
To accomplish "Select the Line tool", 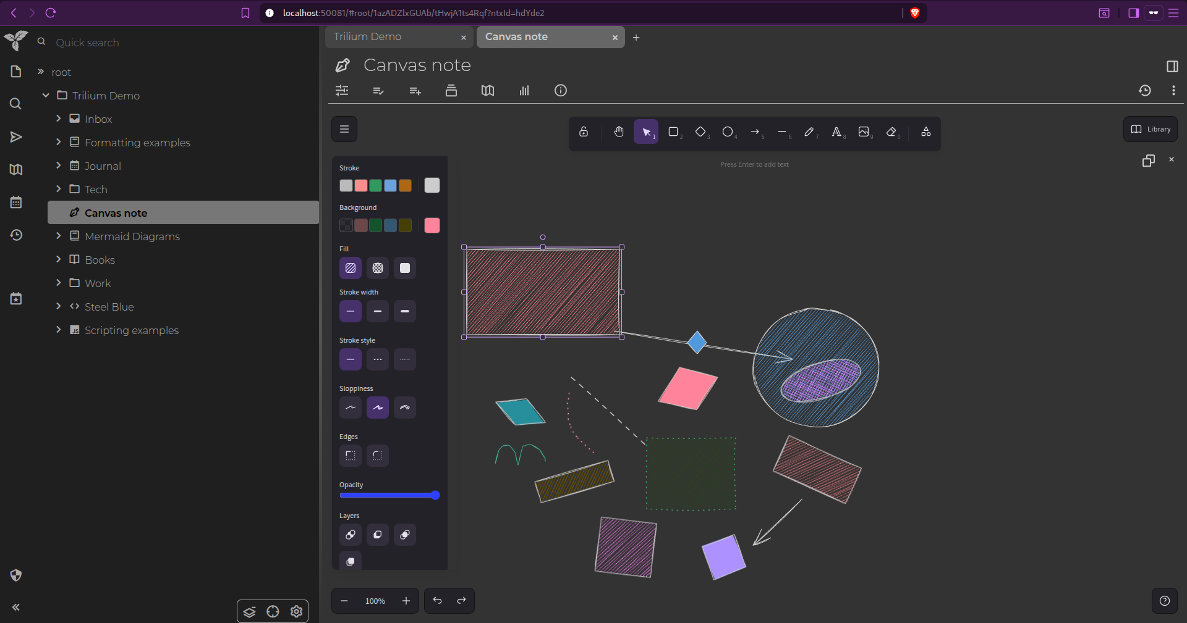I will [782, 132].
